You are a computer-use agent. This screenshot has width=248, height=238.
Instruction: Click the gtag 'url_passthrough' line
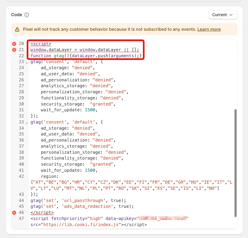[78, 201]
